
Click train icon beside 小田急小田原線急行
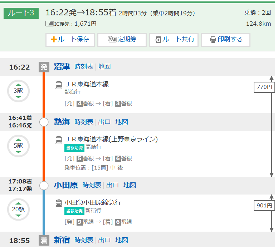[59, 203]
